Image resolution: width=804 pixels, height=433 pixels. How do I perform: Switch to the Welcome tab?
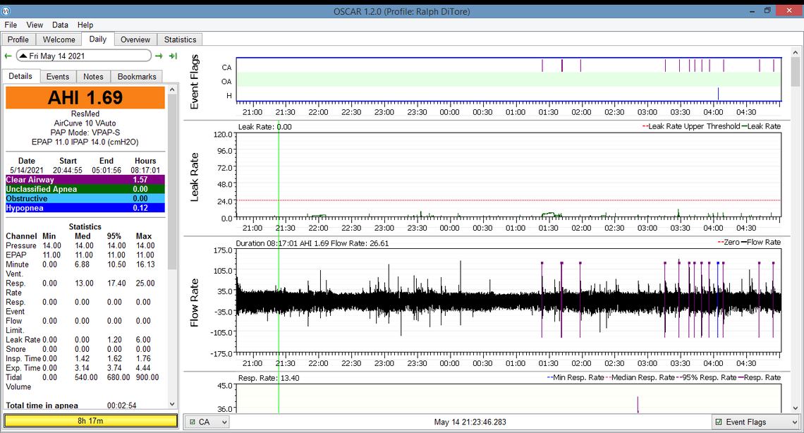coord(59,39)
